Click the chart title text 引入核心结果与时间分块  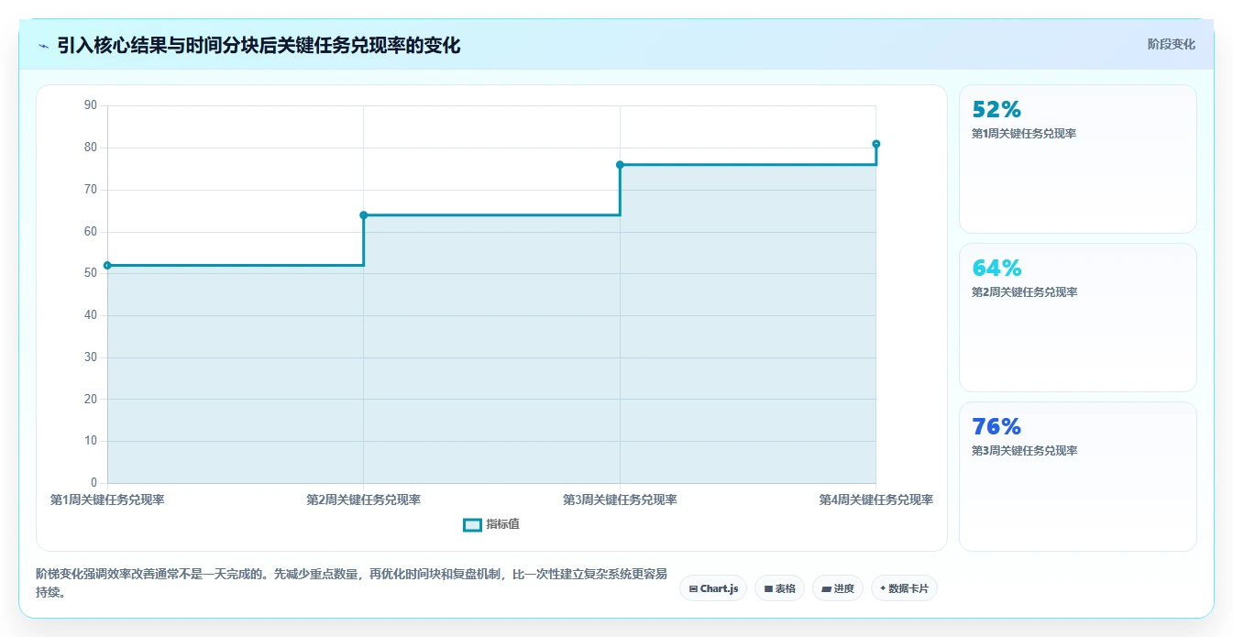click(x=158, y=45)
